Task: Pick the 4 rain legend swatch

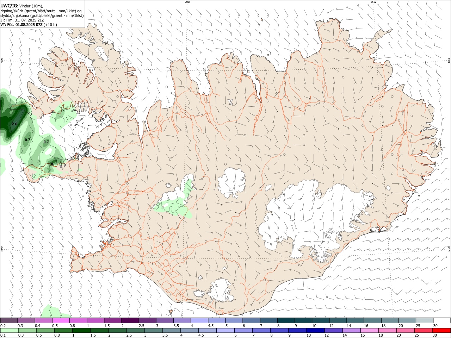Action: (x=189, y=331)
